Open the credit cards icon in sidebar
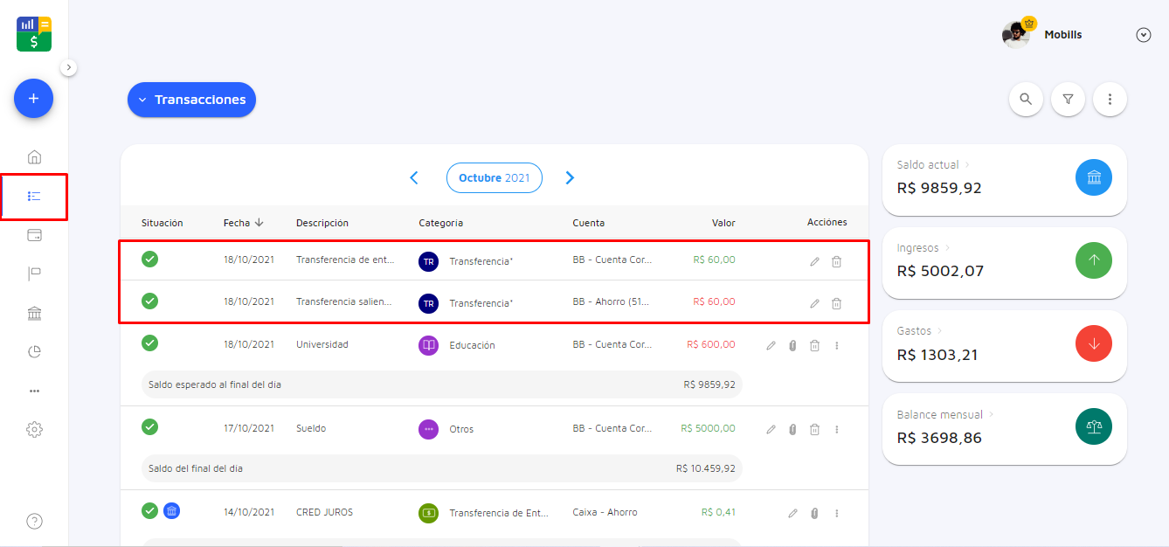Viewport: 1169px width, 547px height. [34, 235]
